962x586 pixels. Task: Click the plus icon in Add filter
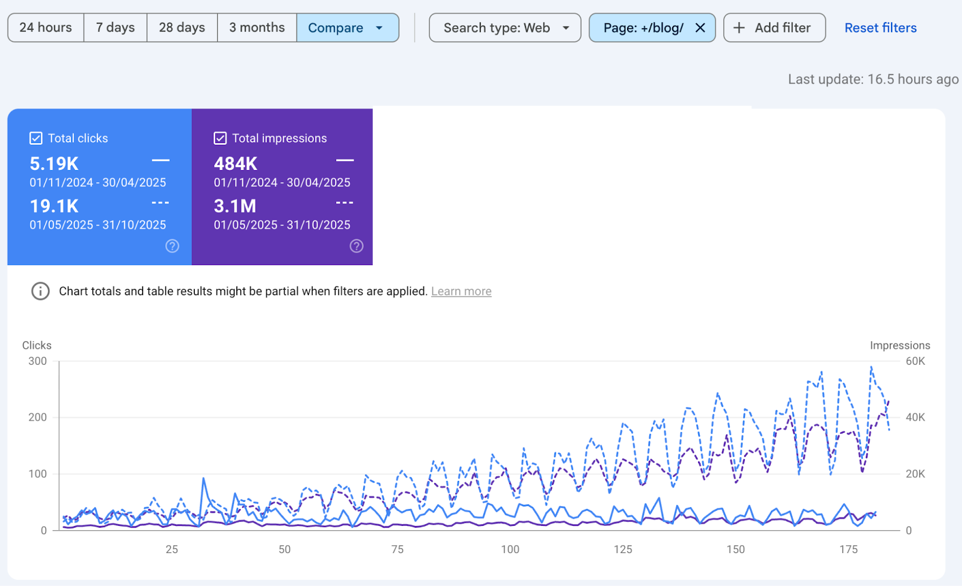[739, 28]
